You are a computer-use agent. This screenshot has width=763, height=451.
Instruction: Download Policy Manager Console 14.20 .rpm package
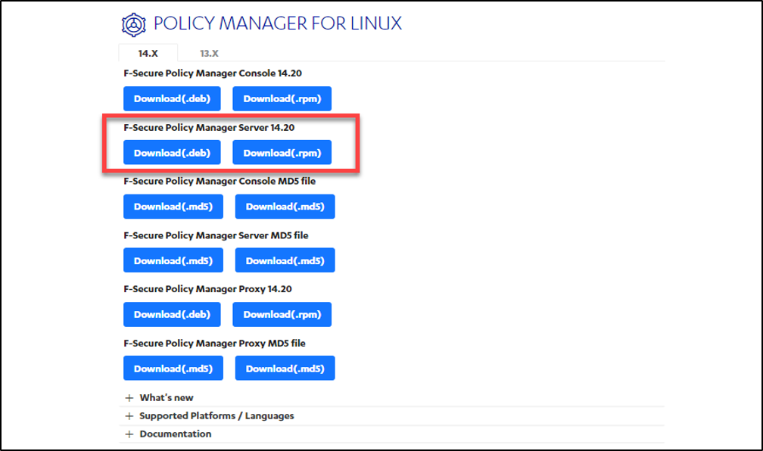pyautogui.click(x=282, y=99)
